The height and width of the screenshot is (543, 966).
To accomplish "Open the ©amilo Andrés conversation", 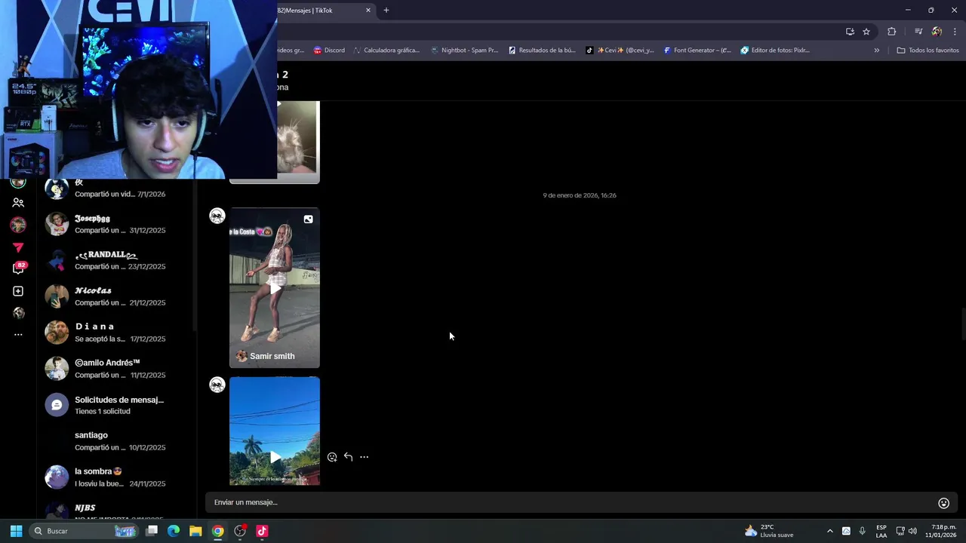I will 115,369.
